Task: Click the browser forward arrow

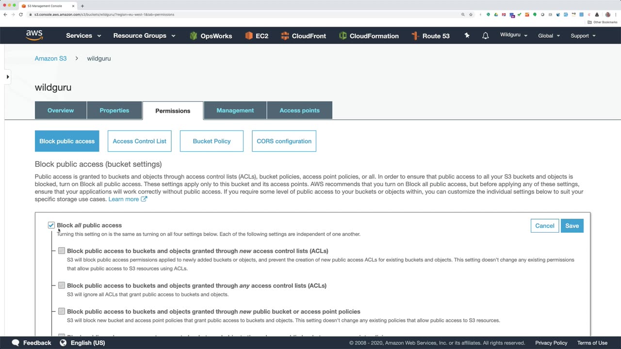Action: point(13,15)
